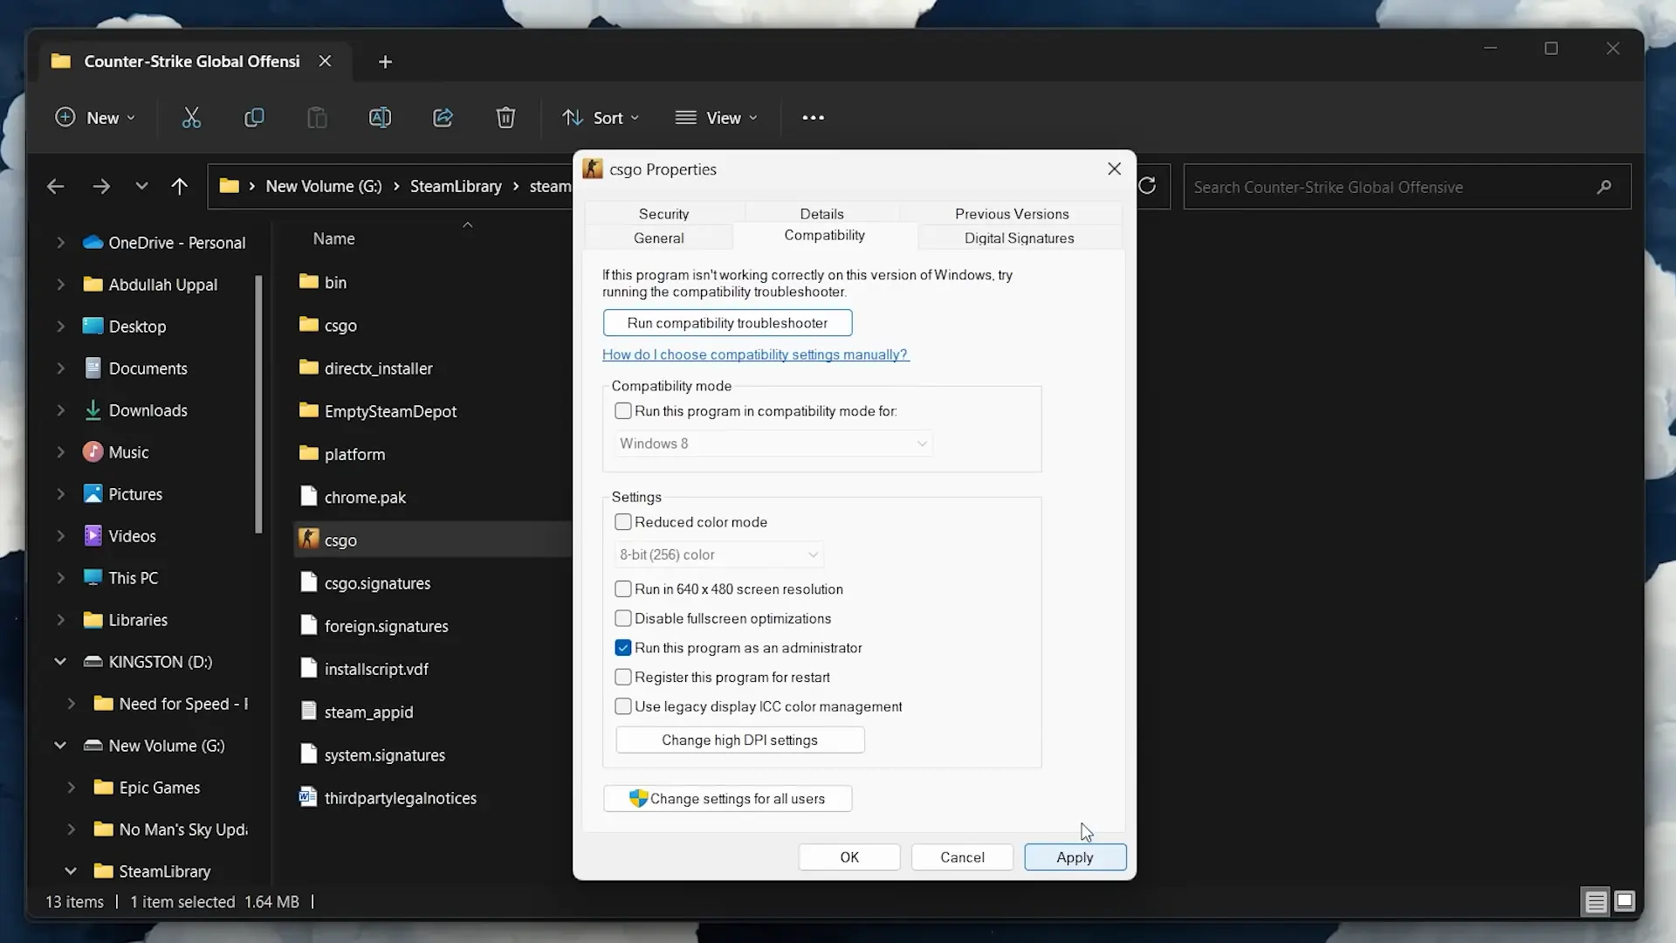
Task: Click Run compatibility troubleshooter button
Action: pos(727,322)
